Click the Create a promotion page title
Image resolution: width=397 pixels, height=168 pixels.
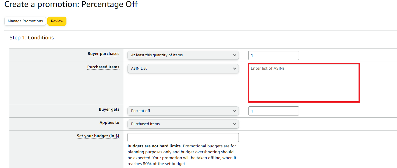coord(71,4)
